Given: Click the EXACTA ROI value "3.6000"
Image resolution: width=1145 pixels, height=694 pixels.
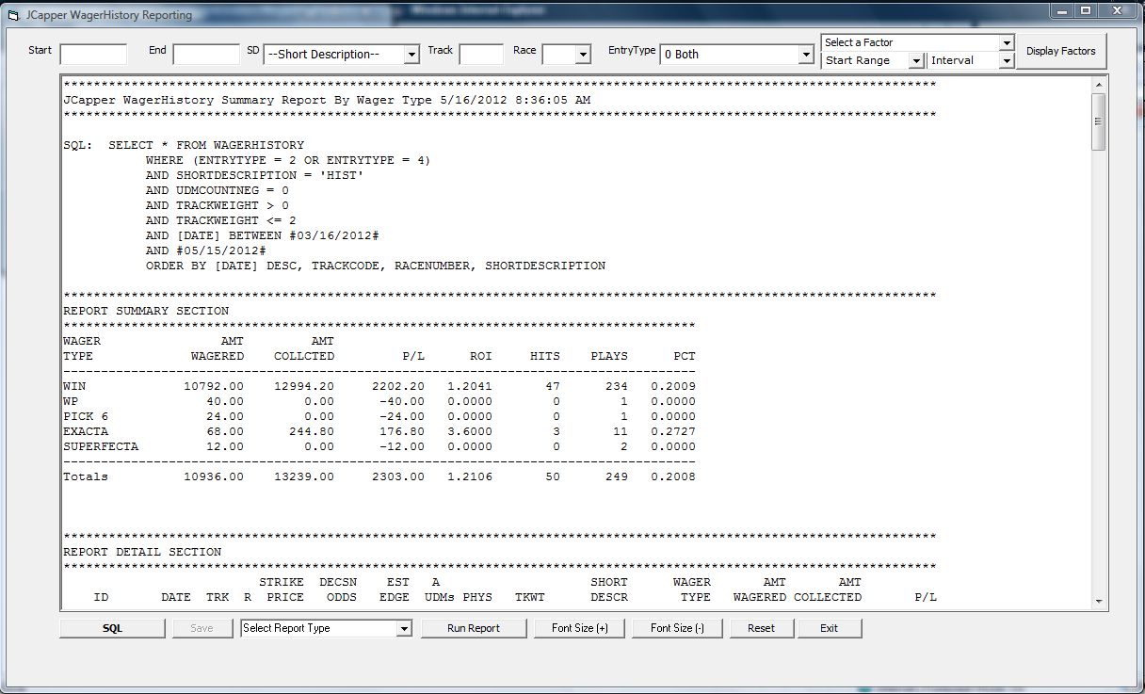Looking at the screenshot, I should click(x=470, y=431).
